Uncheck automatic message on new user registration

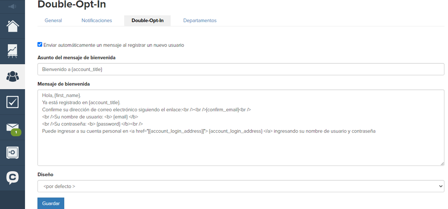coord(40,44)
